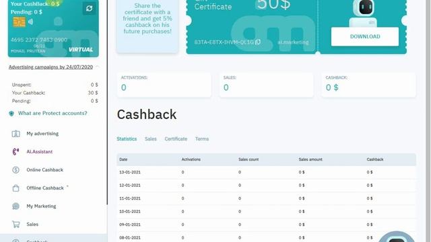Switch to the Sales tab under Cashback

[x=151, y=139]
